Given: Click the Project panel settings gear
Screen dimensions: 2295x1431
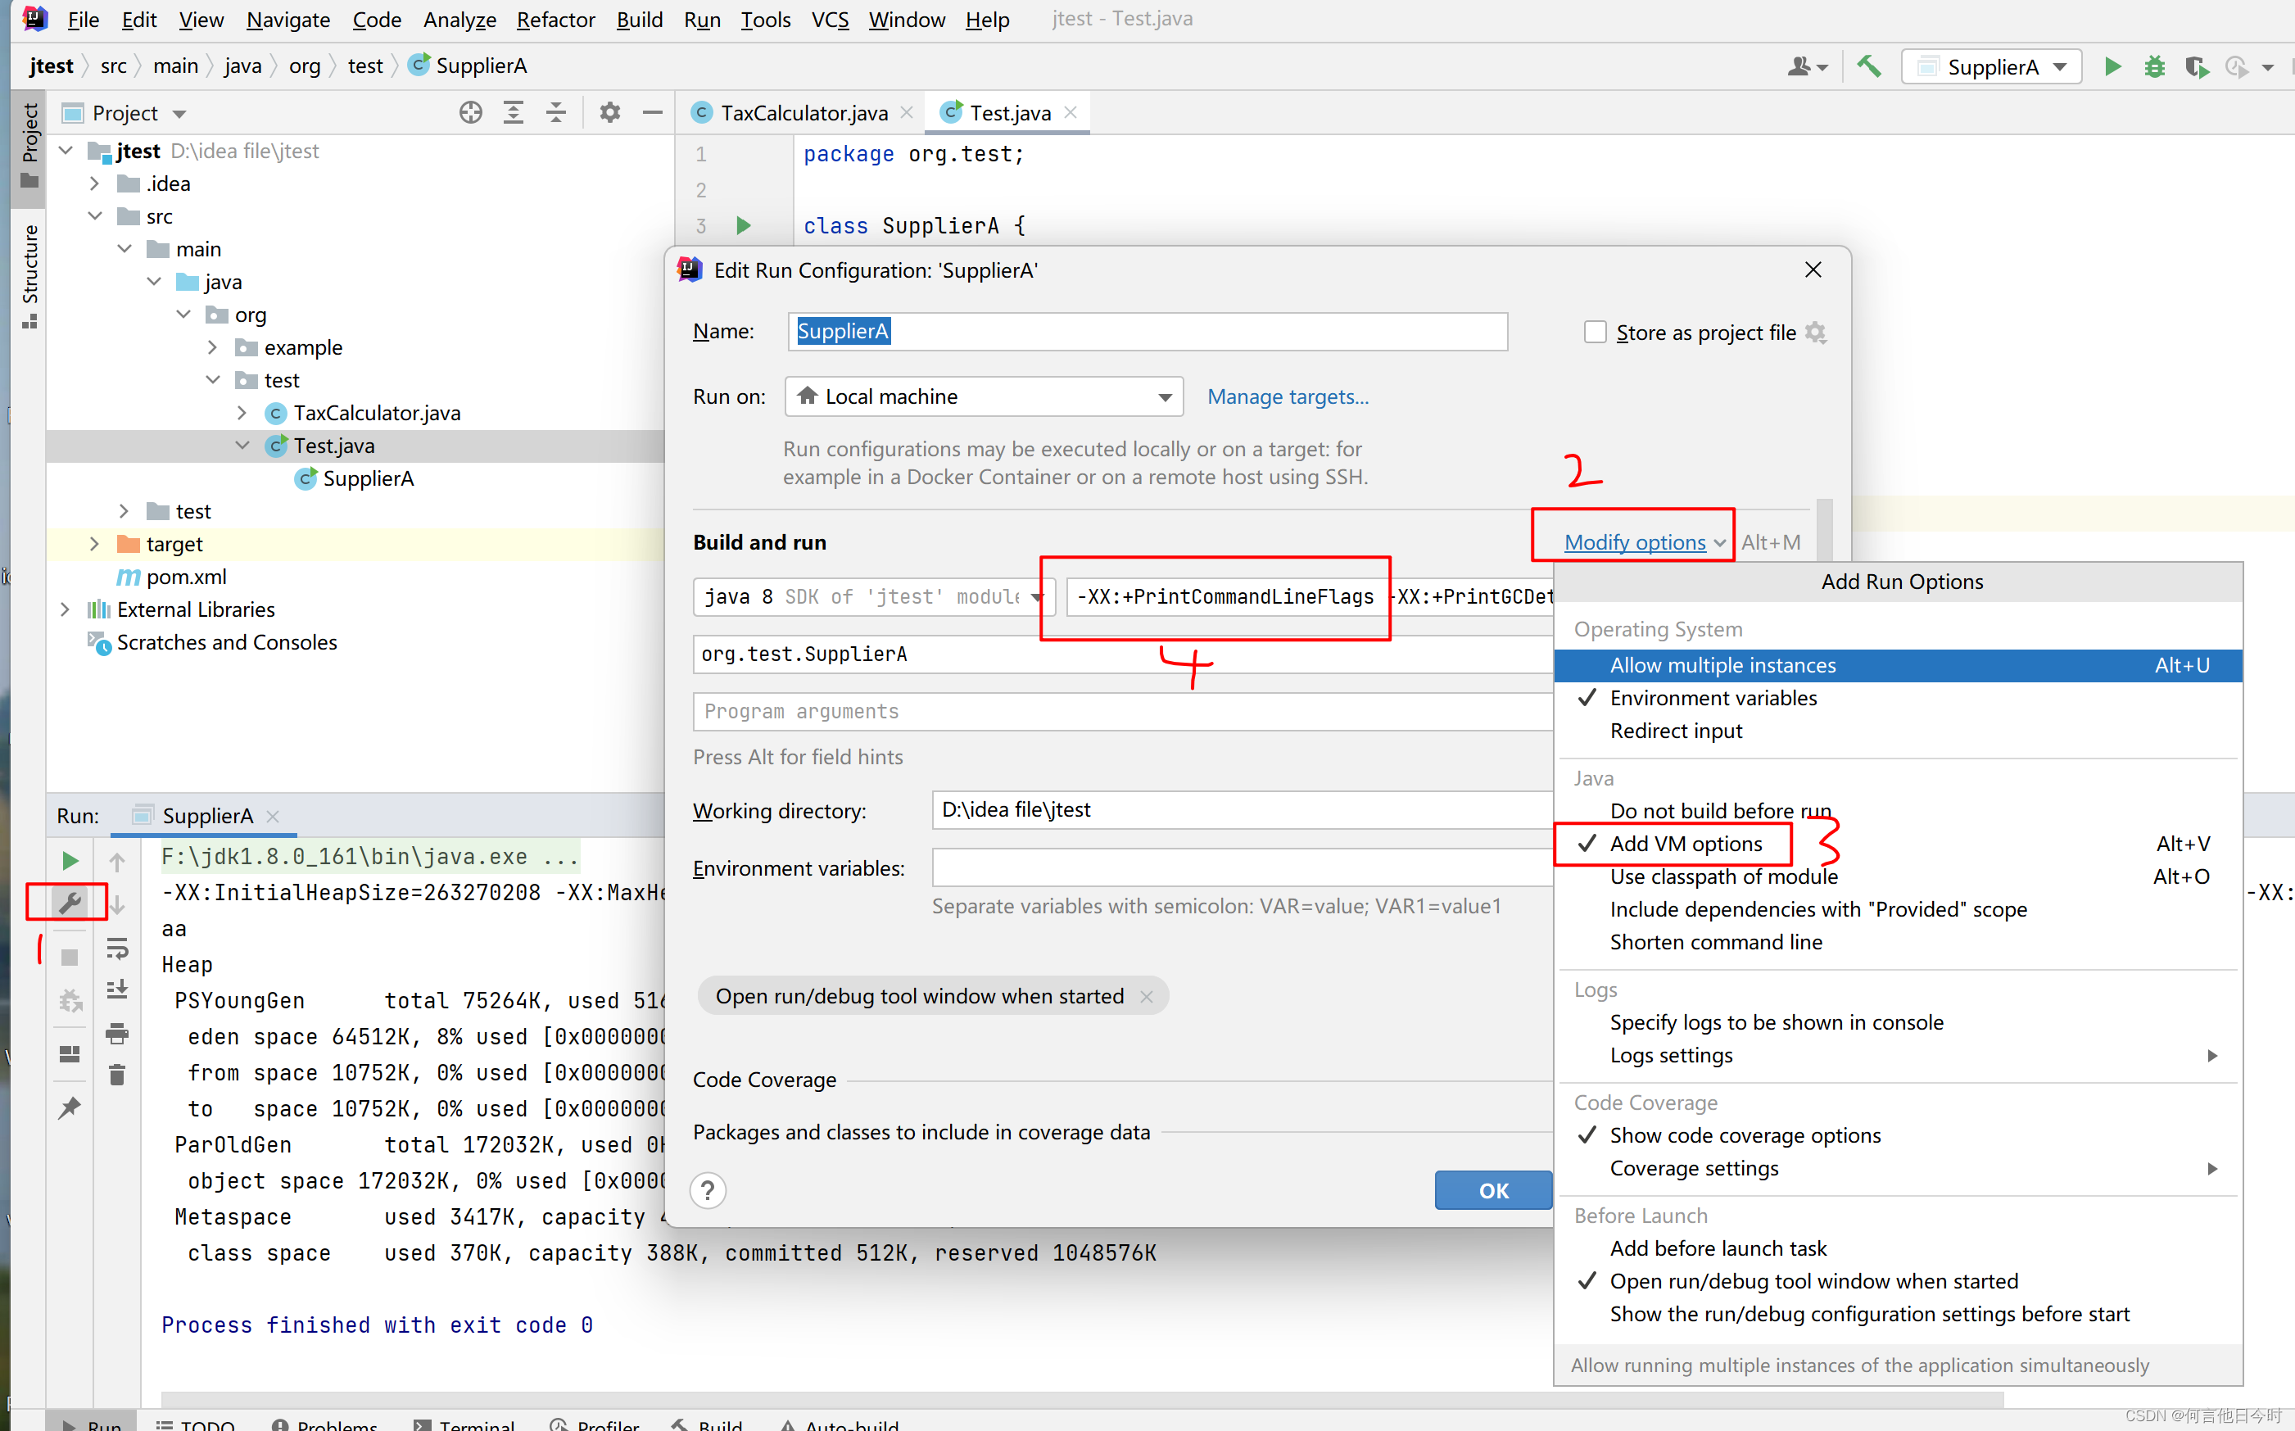Looking at the screenshot, I should coord(609,112).
